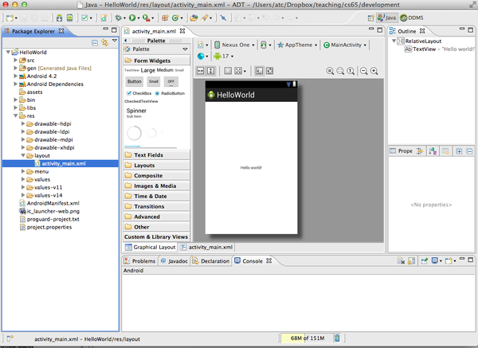The image size is (478, 348).
Task: Click the Debug bug icon in toolbar
Action: pos(118,18)
